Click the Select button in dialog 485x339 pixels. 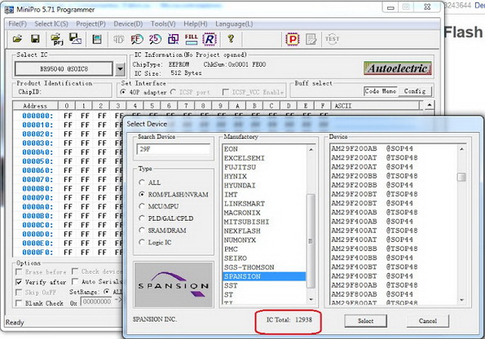coord(366,321)
